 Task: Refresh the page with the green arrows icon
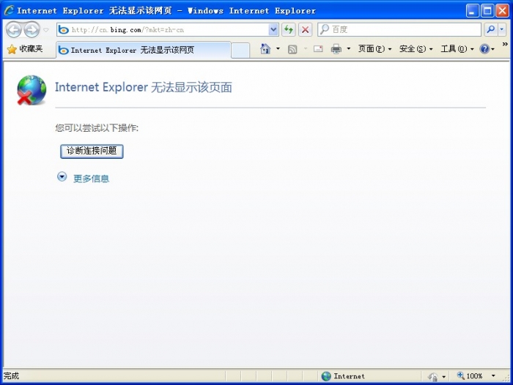click(x=289, y=30)
